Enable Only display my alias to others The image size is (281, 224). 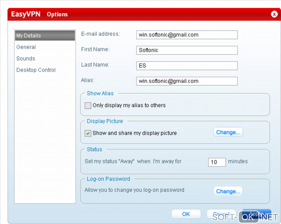coord(88,105)
